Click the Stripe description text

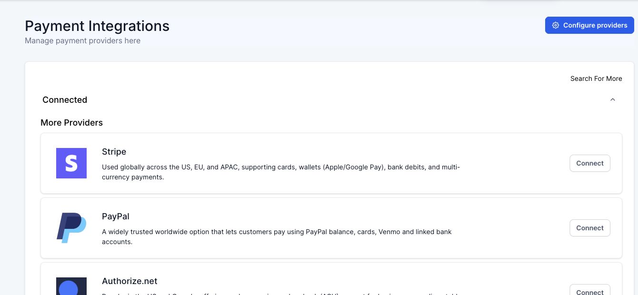pyautogui.click(x=281, y=172)
